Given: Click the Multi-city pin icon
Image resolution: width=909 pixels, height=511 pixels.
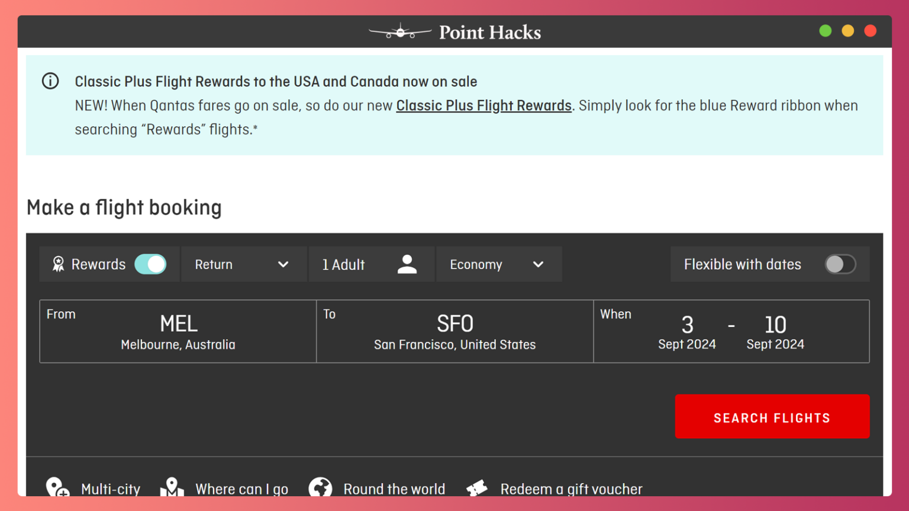Looking at the screenshot, I should (x=57, y=487).
